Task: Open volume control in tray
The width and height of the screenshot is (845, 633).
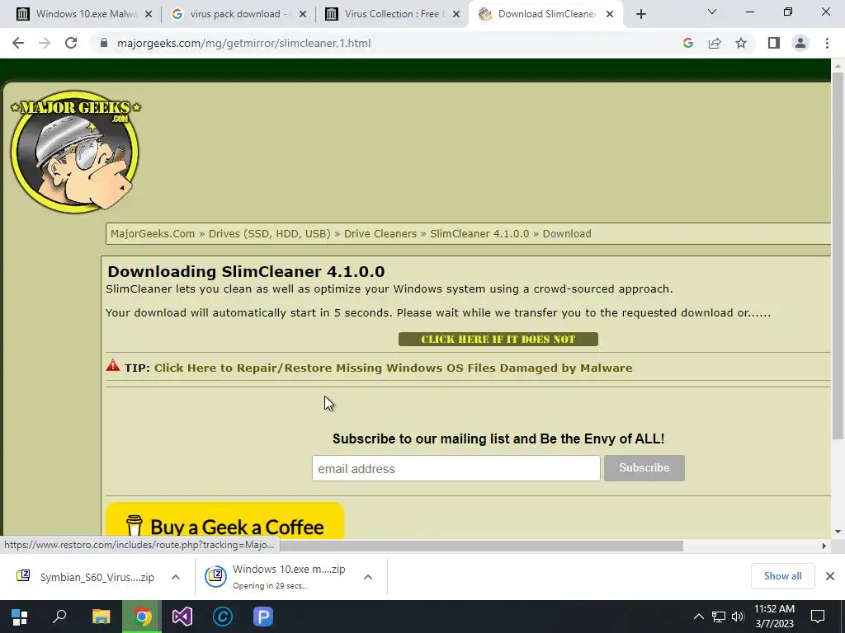Action: (x=738, y=617)
